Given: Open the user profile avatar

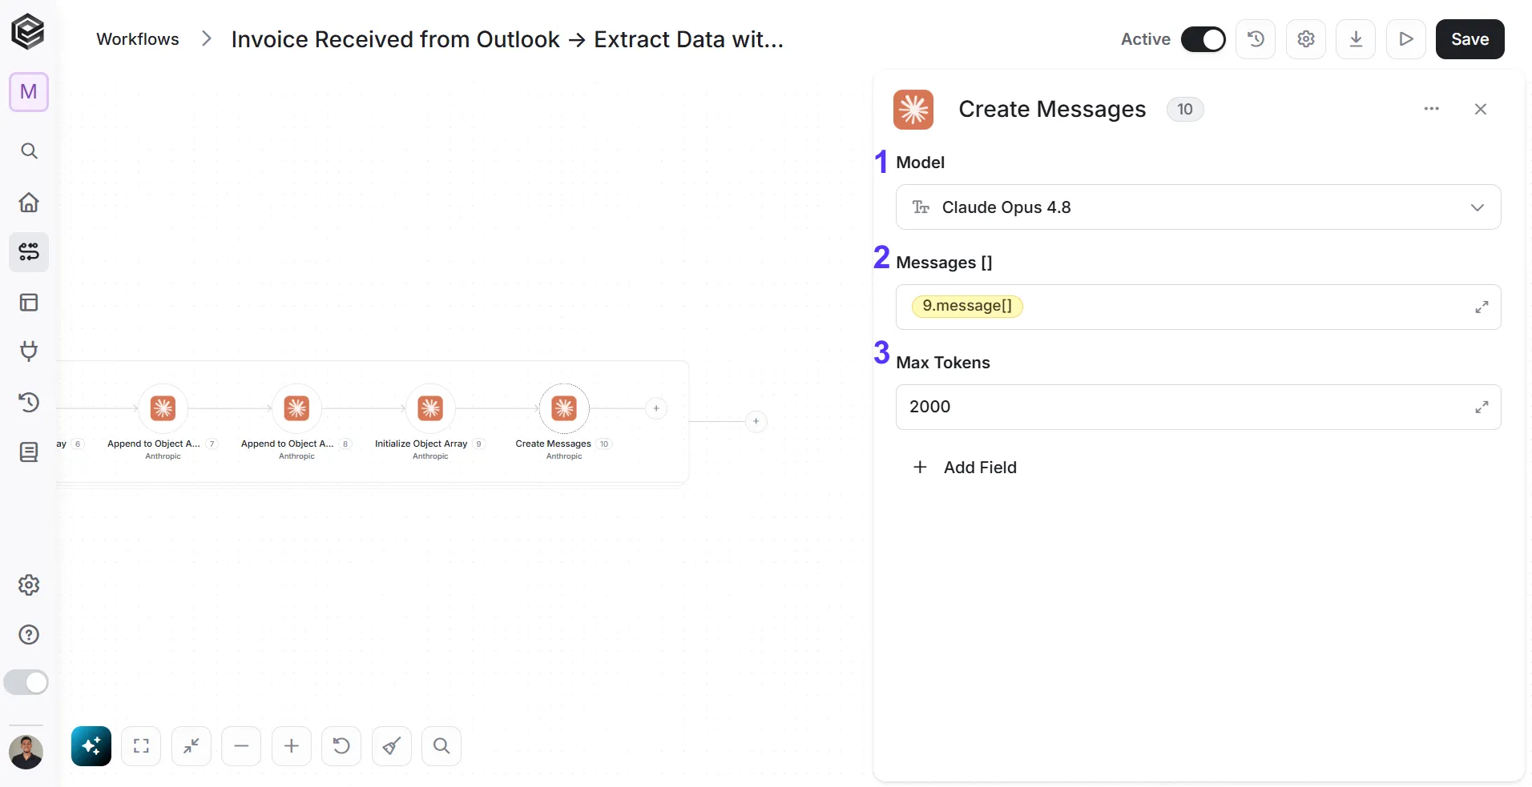Looking at the screenshot, I should point(26,752).
